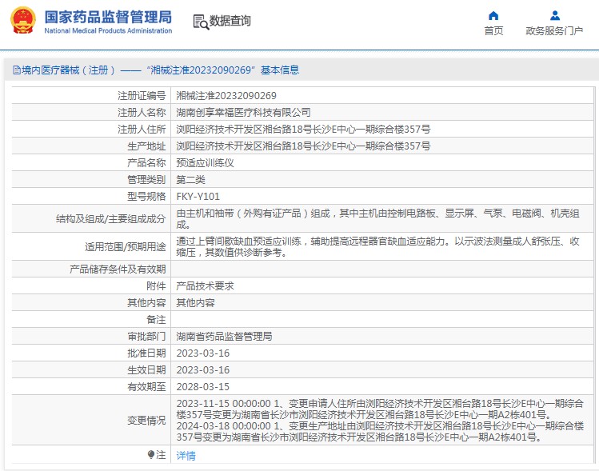Open the 详情 link at bottom
Screen dimensions: 599x471
coord(186,456)
